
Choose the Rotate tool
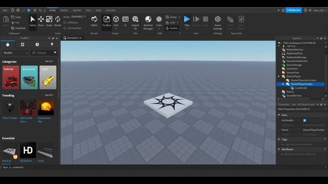click(57, 21)
